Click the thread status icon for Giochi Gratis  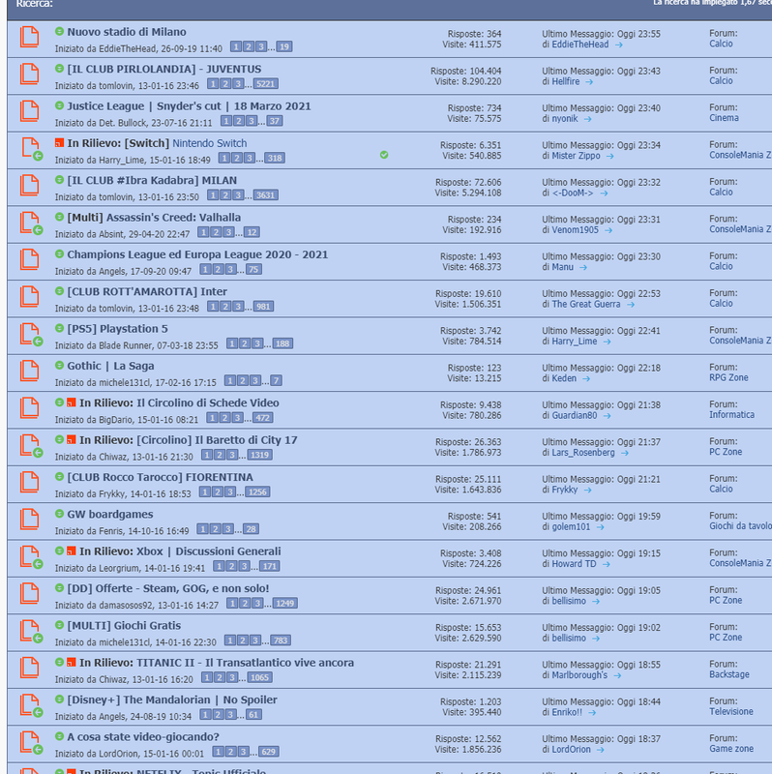coord(31,632)
